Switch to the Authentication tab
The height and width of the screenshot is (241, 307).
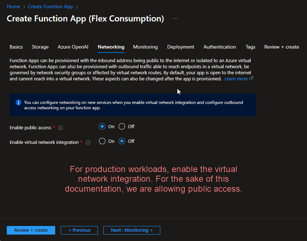click(219, 47)
